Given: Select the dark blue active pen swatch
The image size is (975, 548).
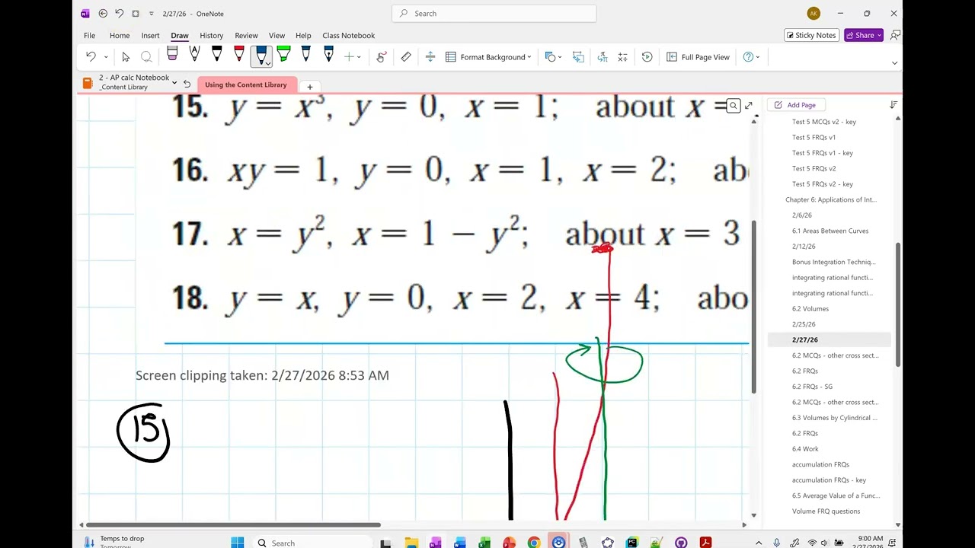Looking at the screenshot, I should coord(261,56).
